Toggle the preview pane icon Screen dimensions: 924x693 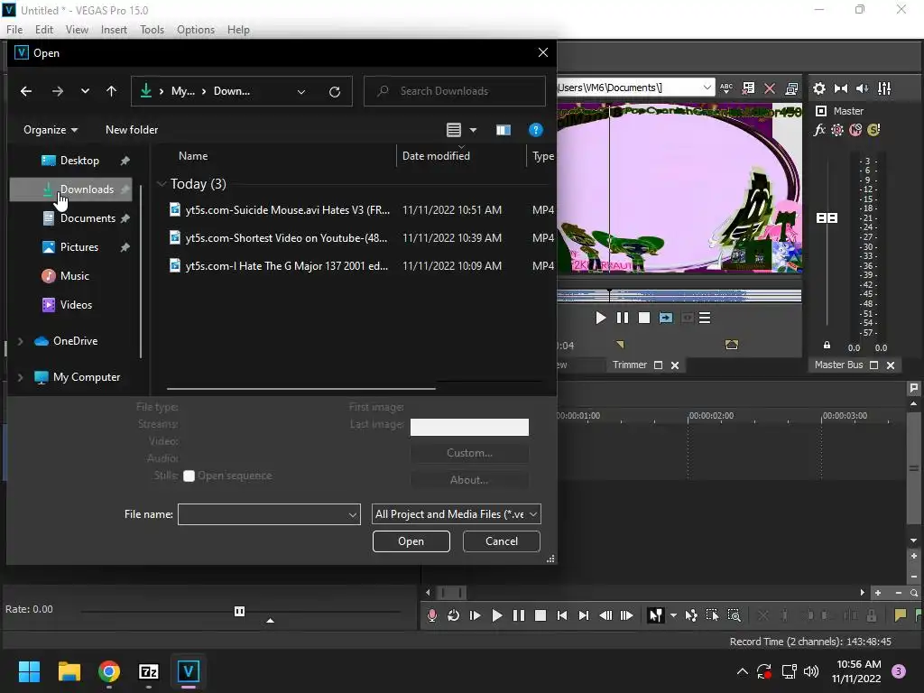click(504, 130)
